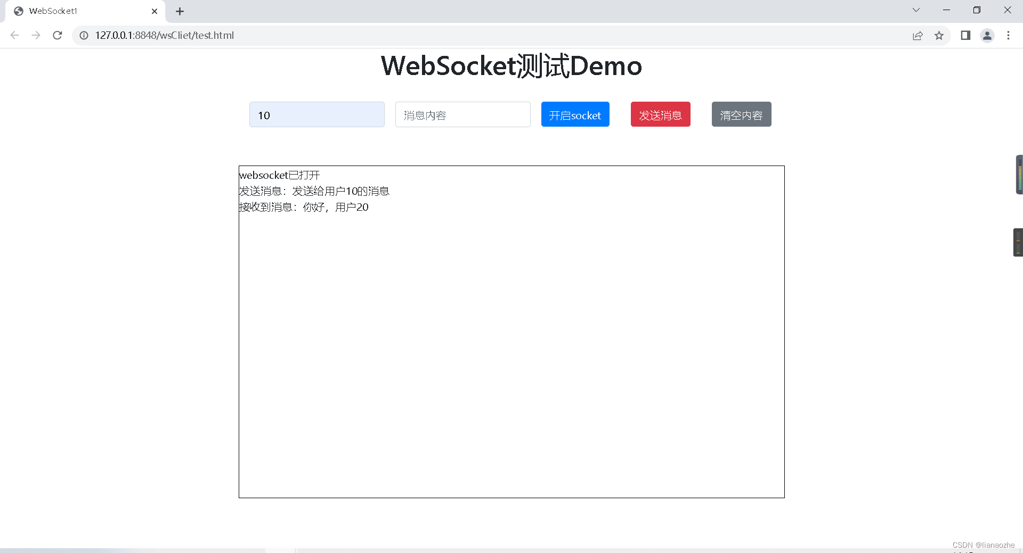Open the share this page icon

[918, 35]
